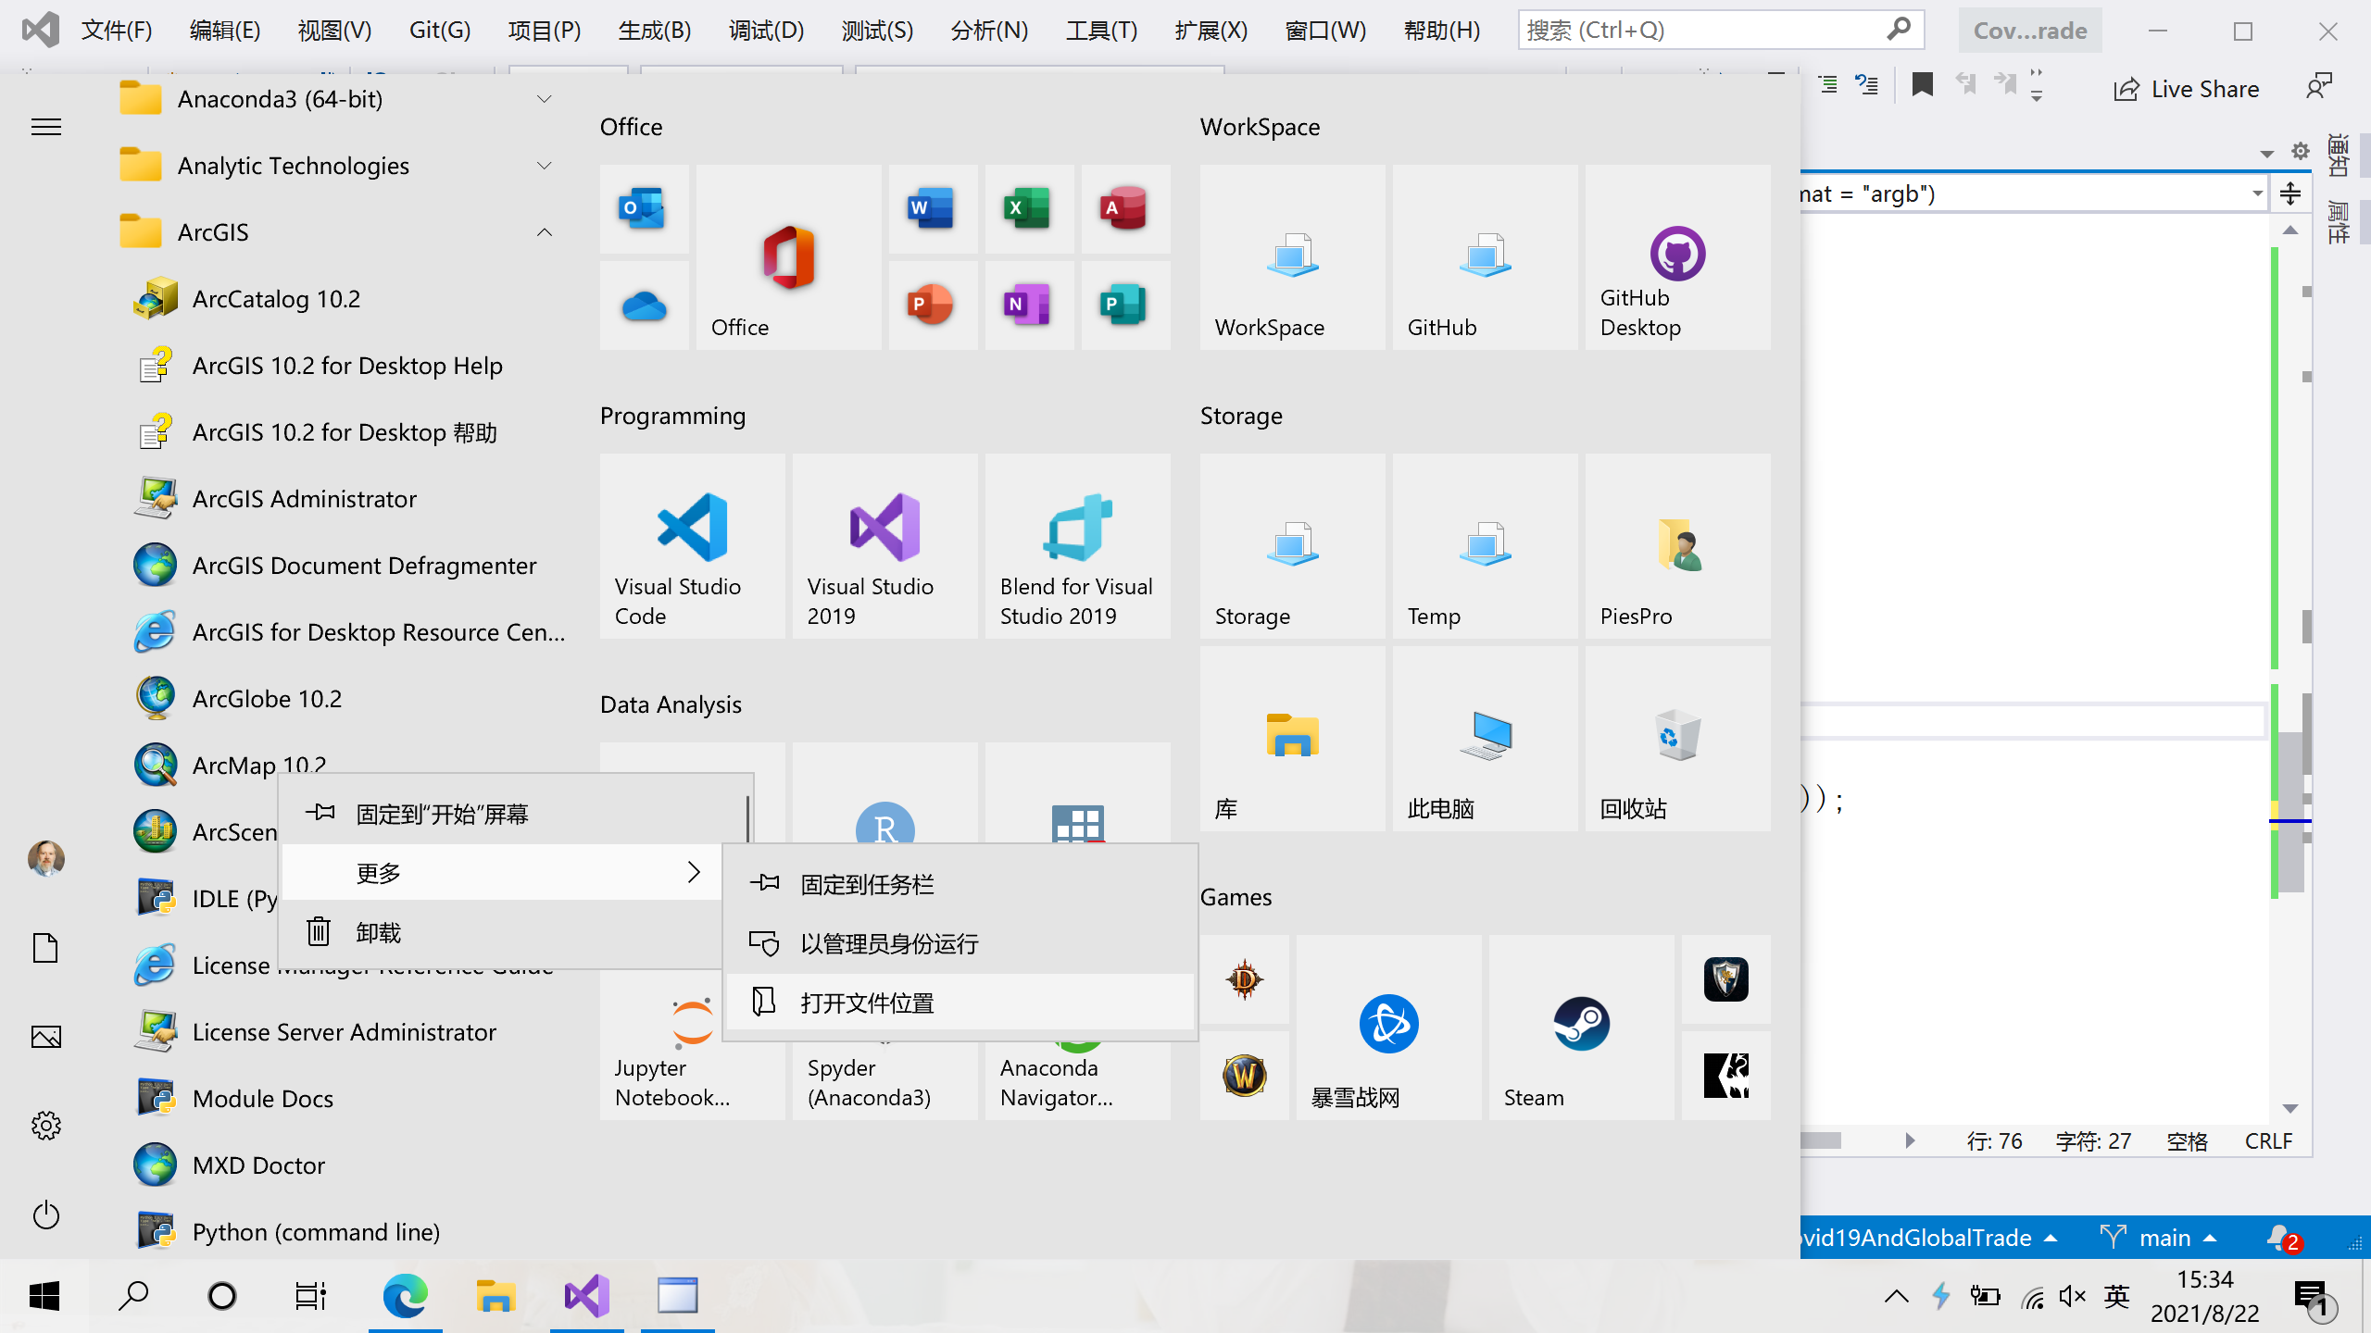
Task: Launch the Blizzard Battle.net tile 暴雪战网
Action: pos(1388,1028)
